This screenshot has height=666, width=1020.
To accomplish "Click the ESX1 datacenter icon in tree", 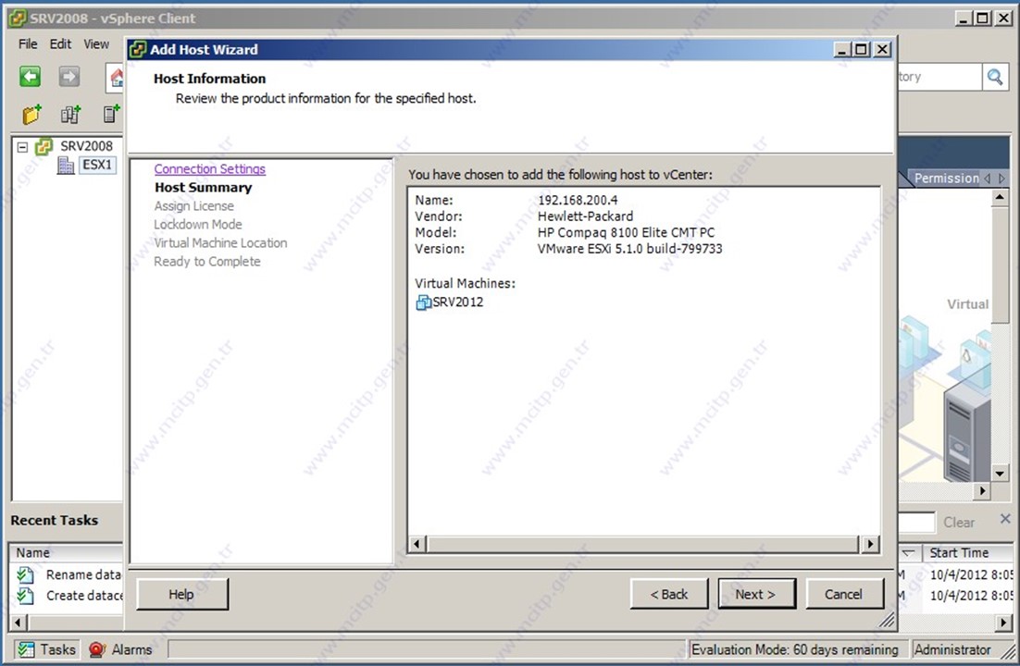I will 66,166.
